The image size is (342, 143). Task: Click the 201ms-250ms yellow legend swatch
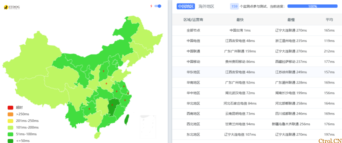11,121
